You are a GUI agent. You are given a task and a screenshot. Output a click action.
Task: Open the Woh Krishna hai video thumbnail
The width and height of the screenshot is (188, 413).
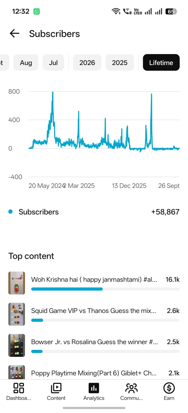click(17, 283)
